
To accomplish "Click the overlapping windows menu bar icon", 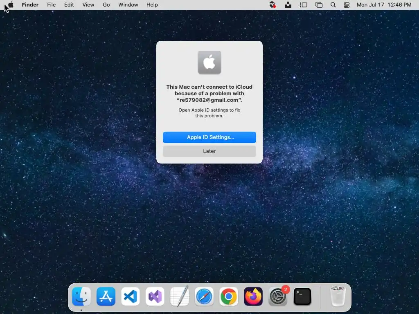I will (x=319, y=5).
